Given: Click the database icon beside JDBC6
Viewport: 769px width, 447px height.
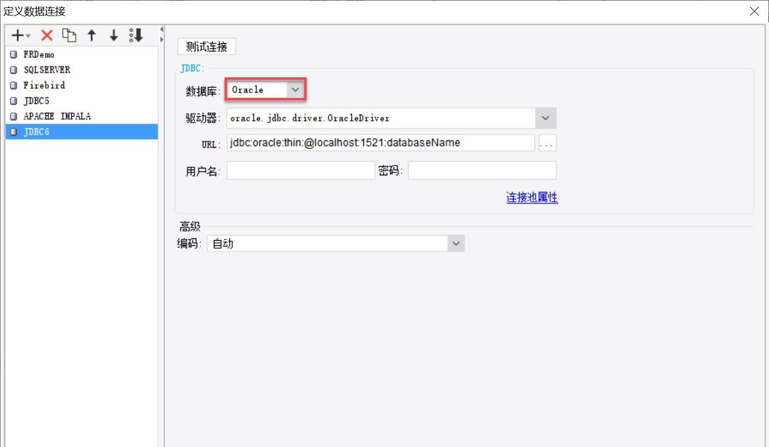Looking at the screenshot, I should coord(14,132).
